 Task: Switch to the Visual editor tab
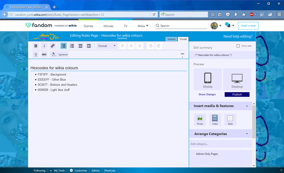183,39
